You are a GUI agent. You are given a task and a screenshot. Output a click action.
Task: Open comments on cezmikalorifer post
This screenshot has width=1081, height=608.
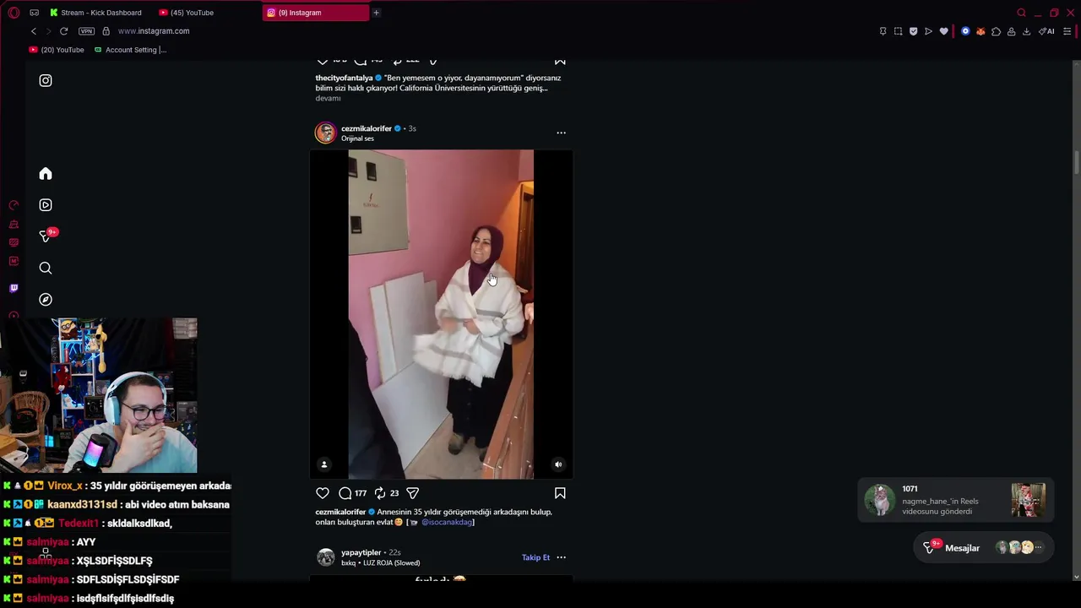[x=345, y=493]
